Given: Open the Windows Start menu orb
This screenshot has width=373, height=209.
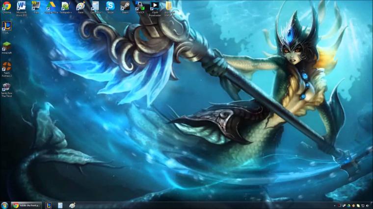Looking at the screenshot, I should pyautogui.click(x=4, y=206).
